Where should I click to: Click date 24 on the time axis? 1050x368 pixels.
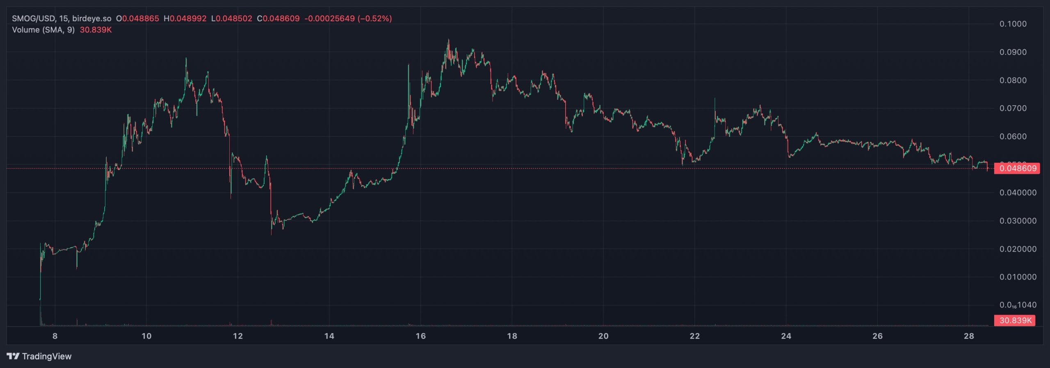(x=786, y=336)
